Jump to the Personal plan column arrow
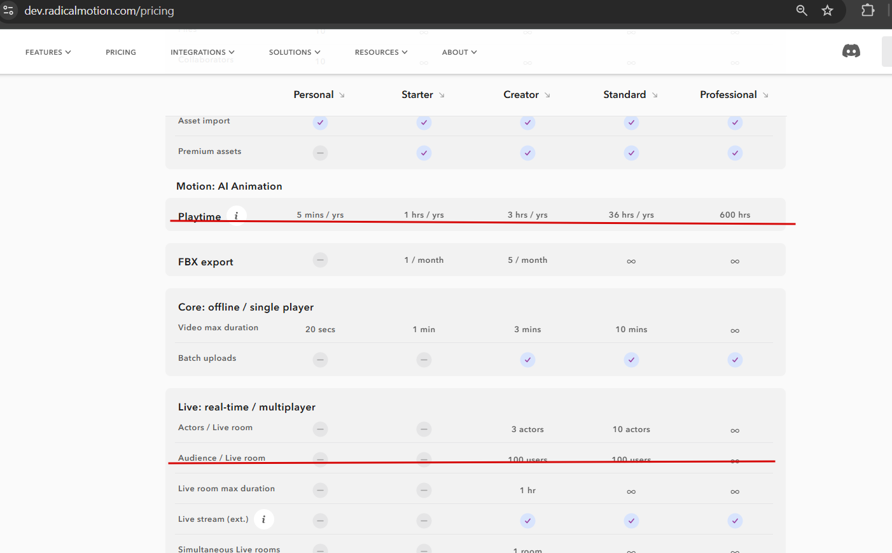The image size is (892, 553). click(342, 95)
